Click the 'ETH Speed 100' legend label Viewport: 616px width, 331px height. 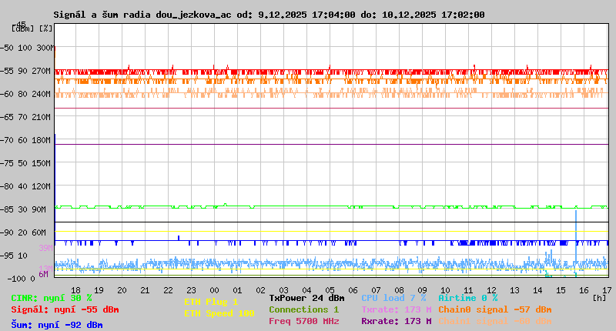219,314
